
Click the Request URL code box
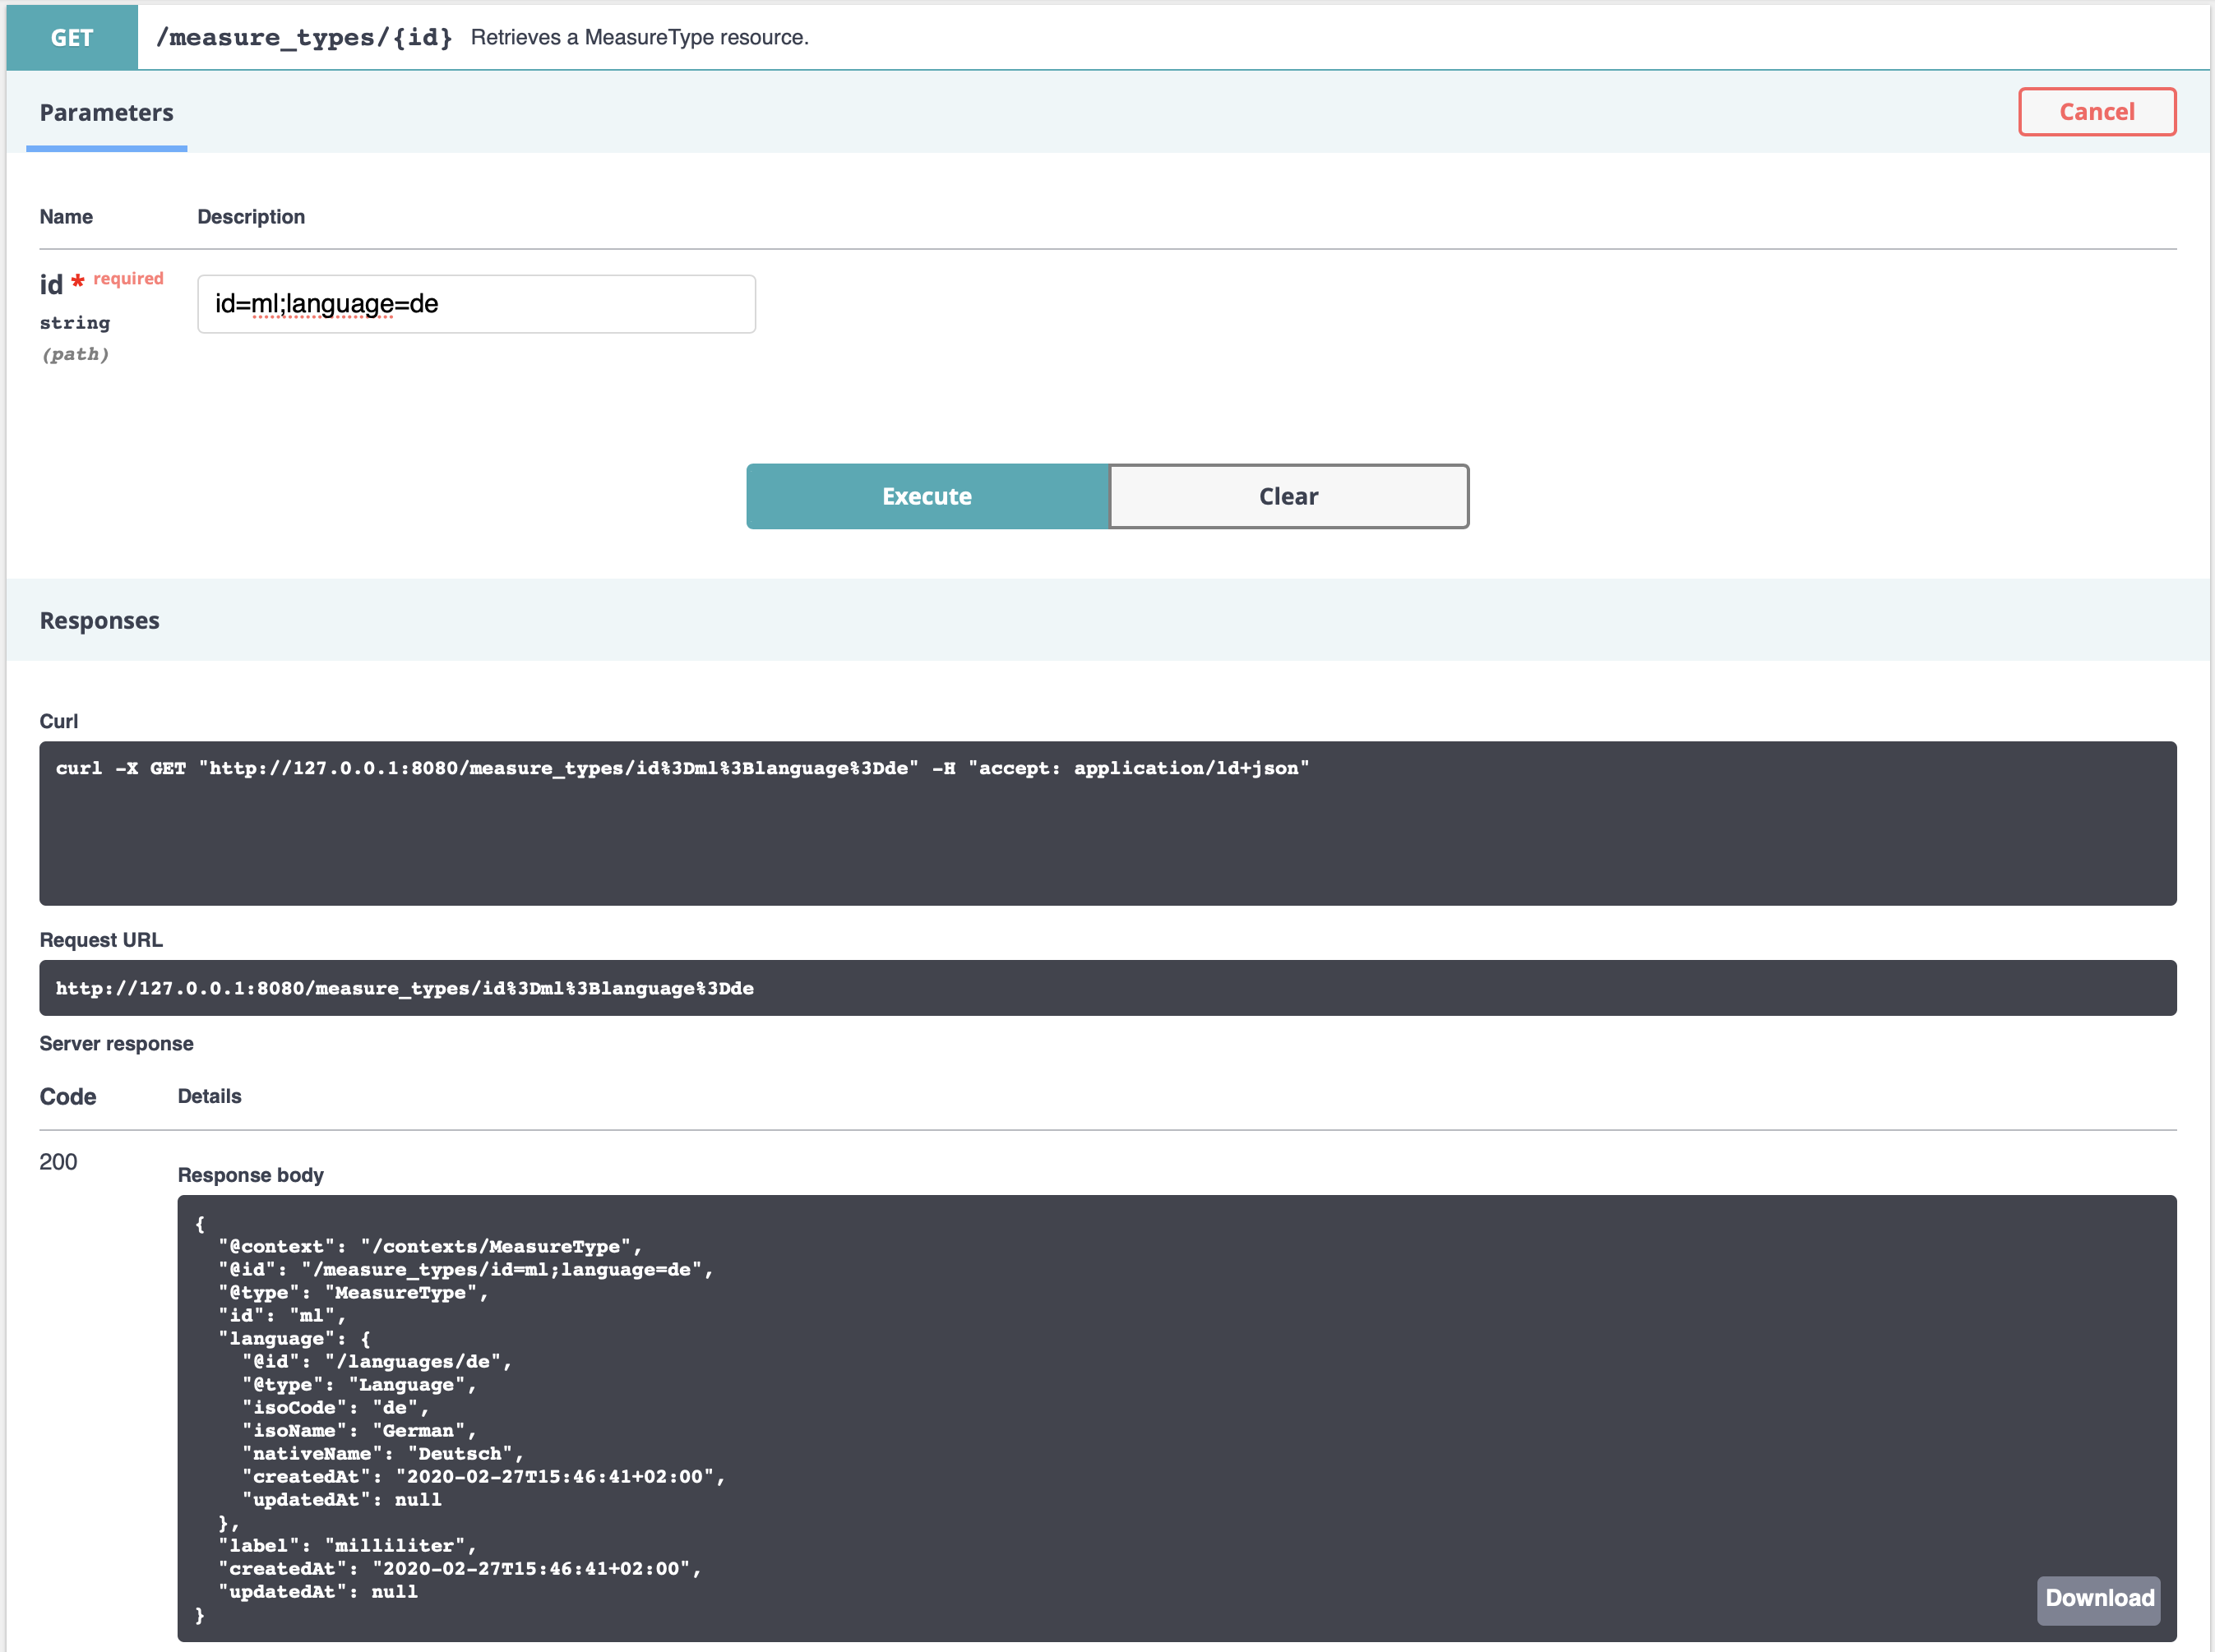pos(1107,988)
